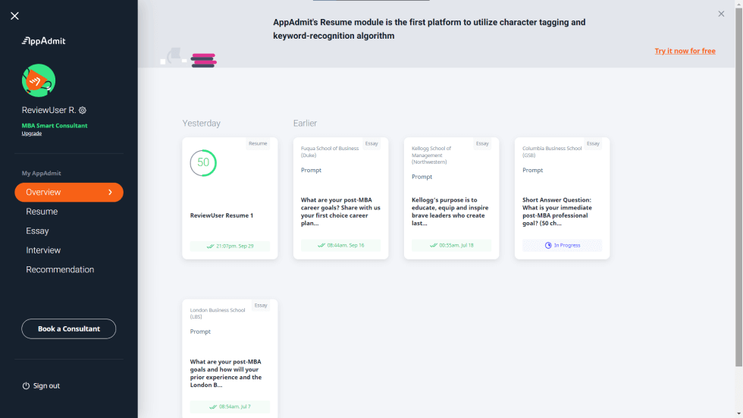
Task: Click Kellogg's purpose prompt text
Action: click(450, 212)
